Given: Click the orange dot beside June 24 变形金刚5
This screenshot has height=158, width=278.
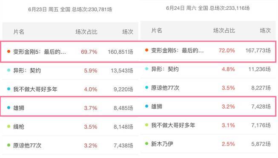Looking at the screenshot, I should 146,50.
